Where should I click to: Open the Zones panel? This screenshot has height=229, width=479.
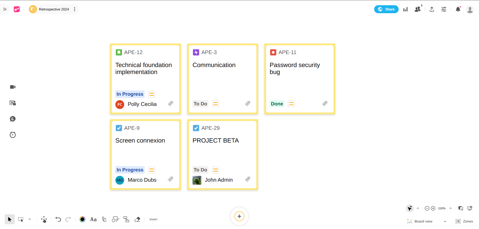click(x=464, y=221)
